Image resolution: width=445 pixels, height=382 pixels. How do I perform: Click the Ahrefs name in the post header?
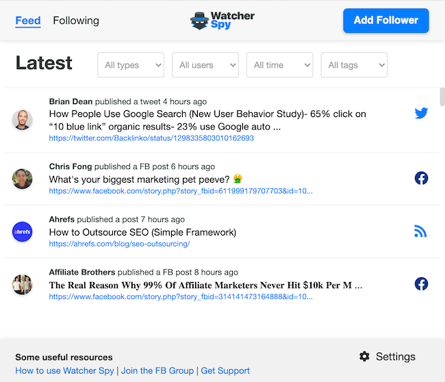pos(62,219)
